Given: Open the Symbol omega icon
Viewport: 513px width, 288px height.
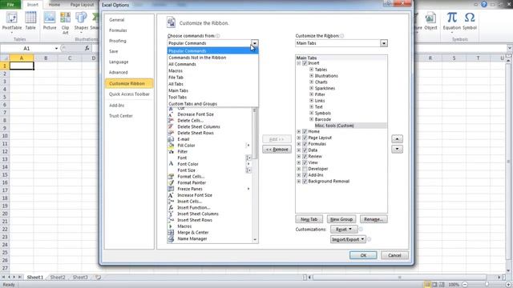Looking at the screenshot, I should point(470,18).
